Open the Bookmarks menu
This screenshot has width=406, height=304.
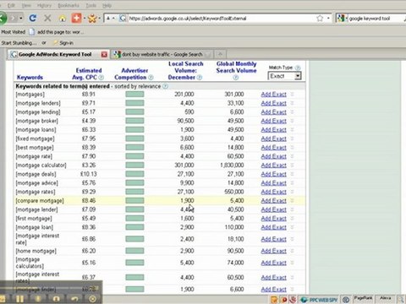click(x=69, y=5)
